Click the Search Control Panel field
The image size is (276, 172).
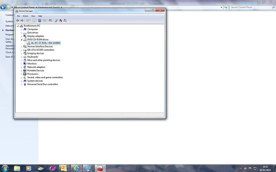(x=252, y=7)
